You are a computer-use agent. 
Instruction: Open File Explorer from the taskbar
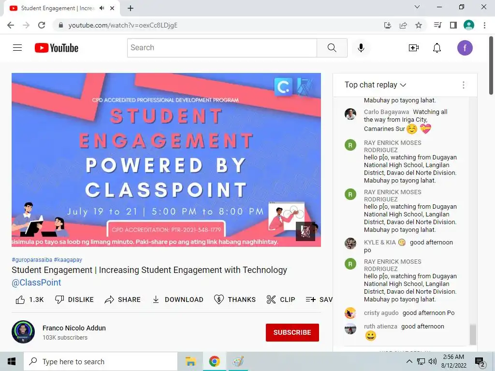[190, 361]
